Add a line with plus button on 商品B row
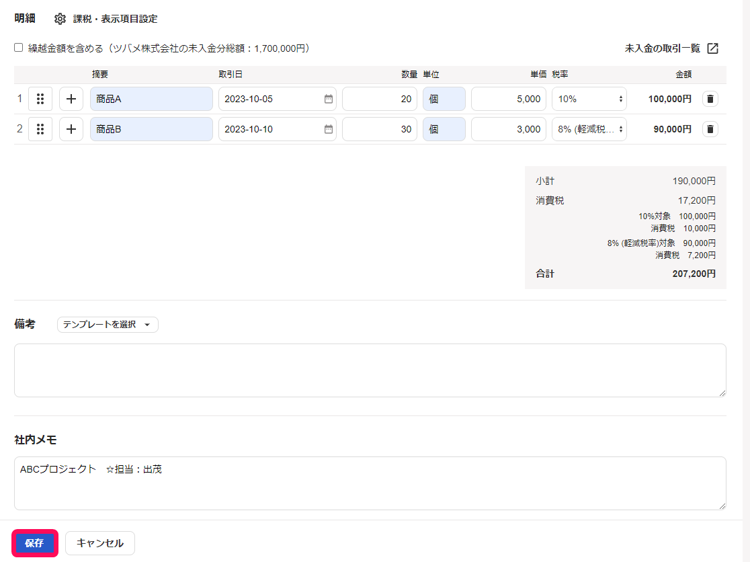750x562 pixels. click(x=71, y=129)
